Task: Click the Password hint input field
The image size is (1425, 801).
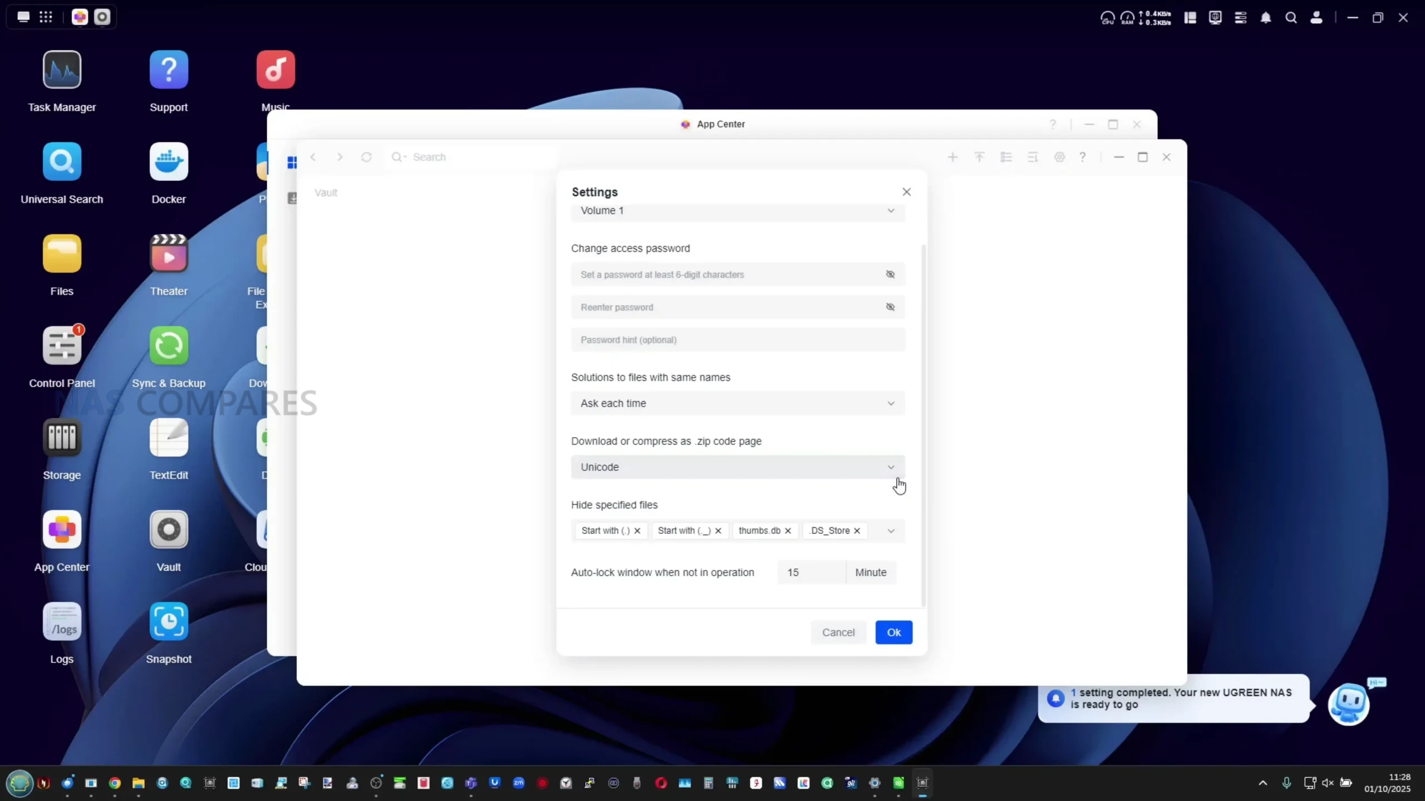Action: 738,340
